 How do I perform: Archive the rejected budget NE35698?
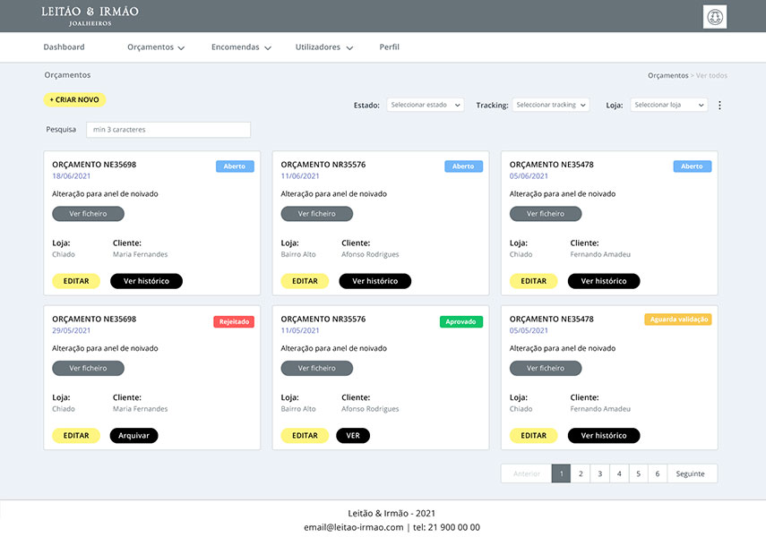click(133, 435)
